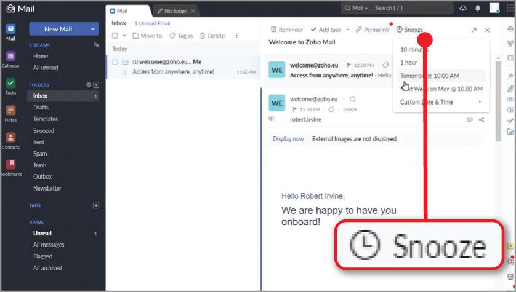Click search icon beside second welcome@zoho.eu sender
This screenshot has height=292, width=516.
pyautogui.click(x=353, y=99)
